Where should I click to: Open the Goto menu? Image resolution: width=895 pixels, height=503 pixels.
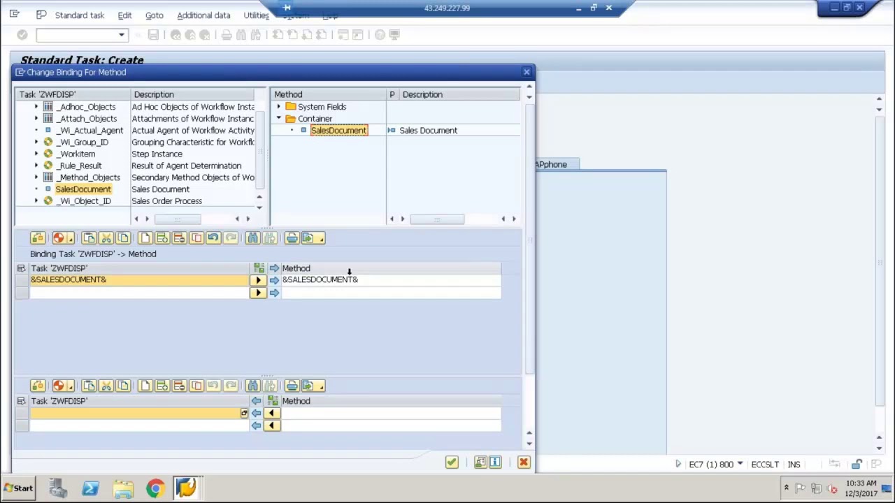[x=154, y=15]
